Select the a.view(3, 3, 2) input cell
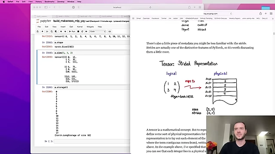The height and width of the screenshot is (154, 275). 92,53
